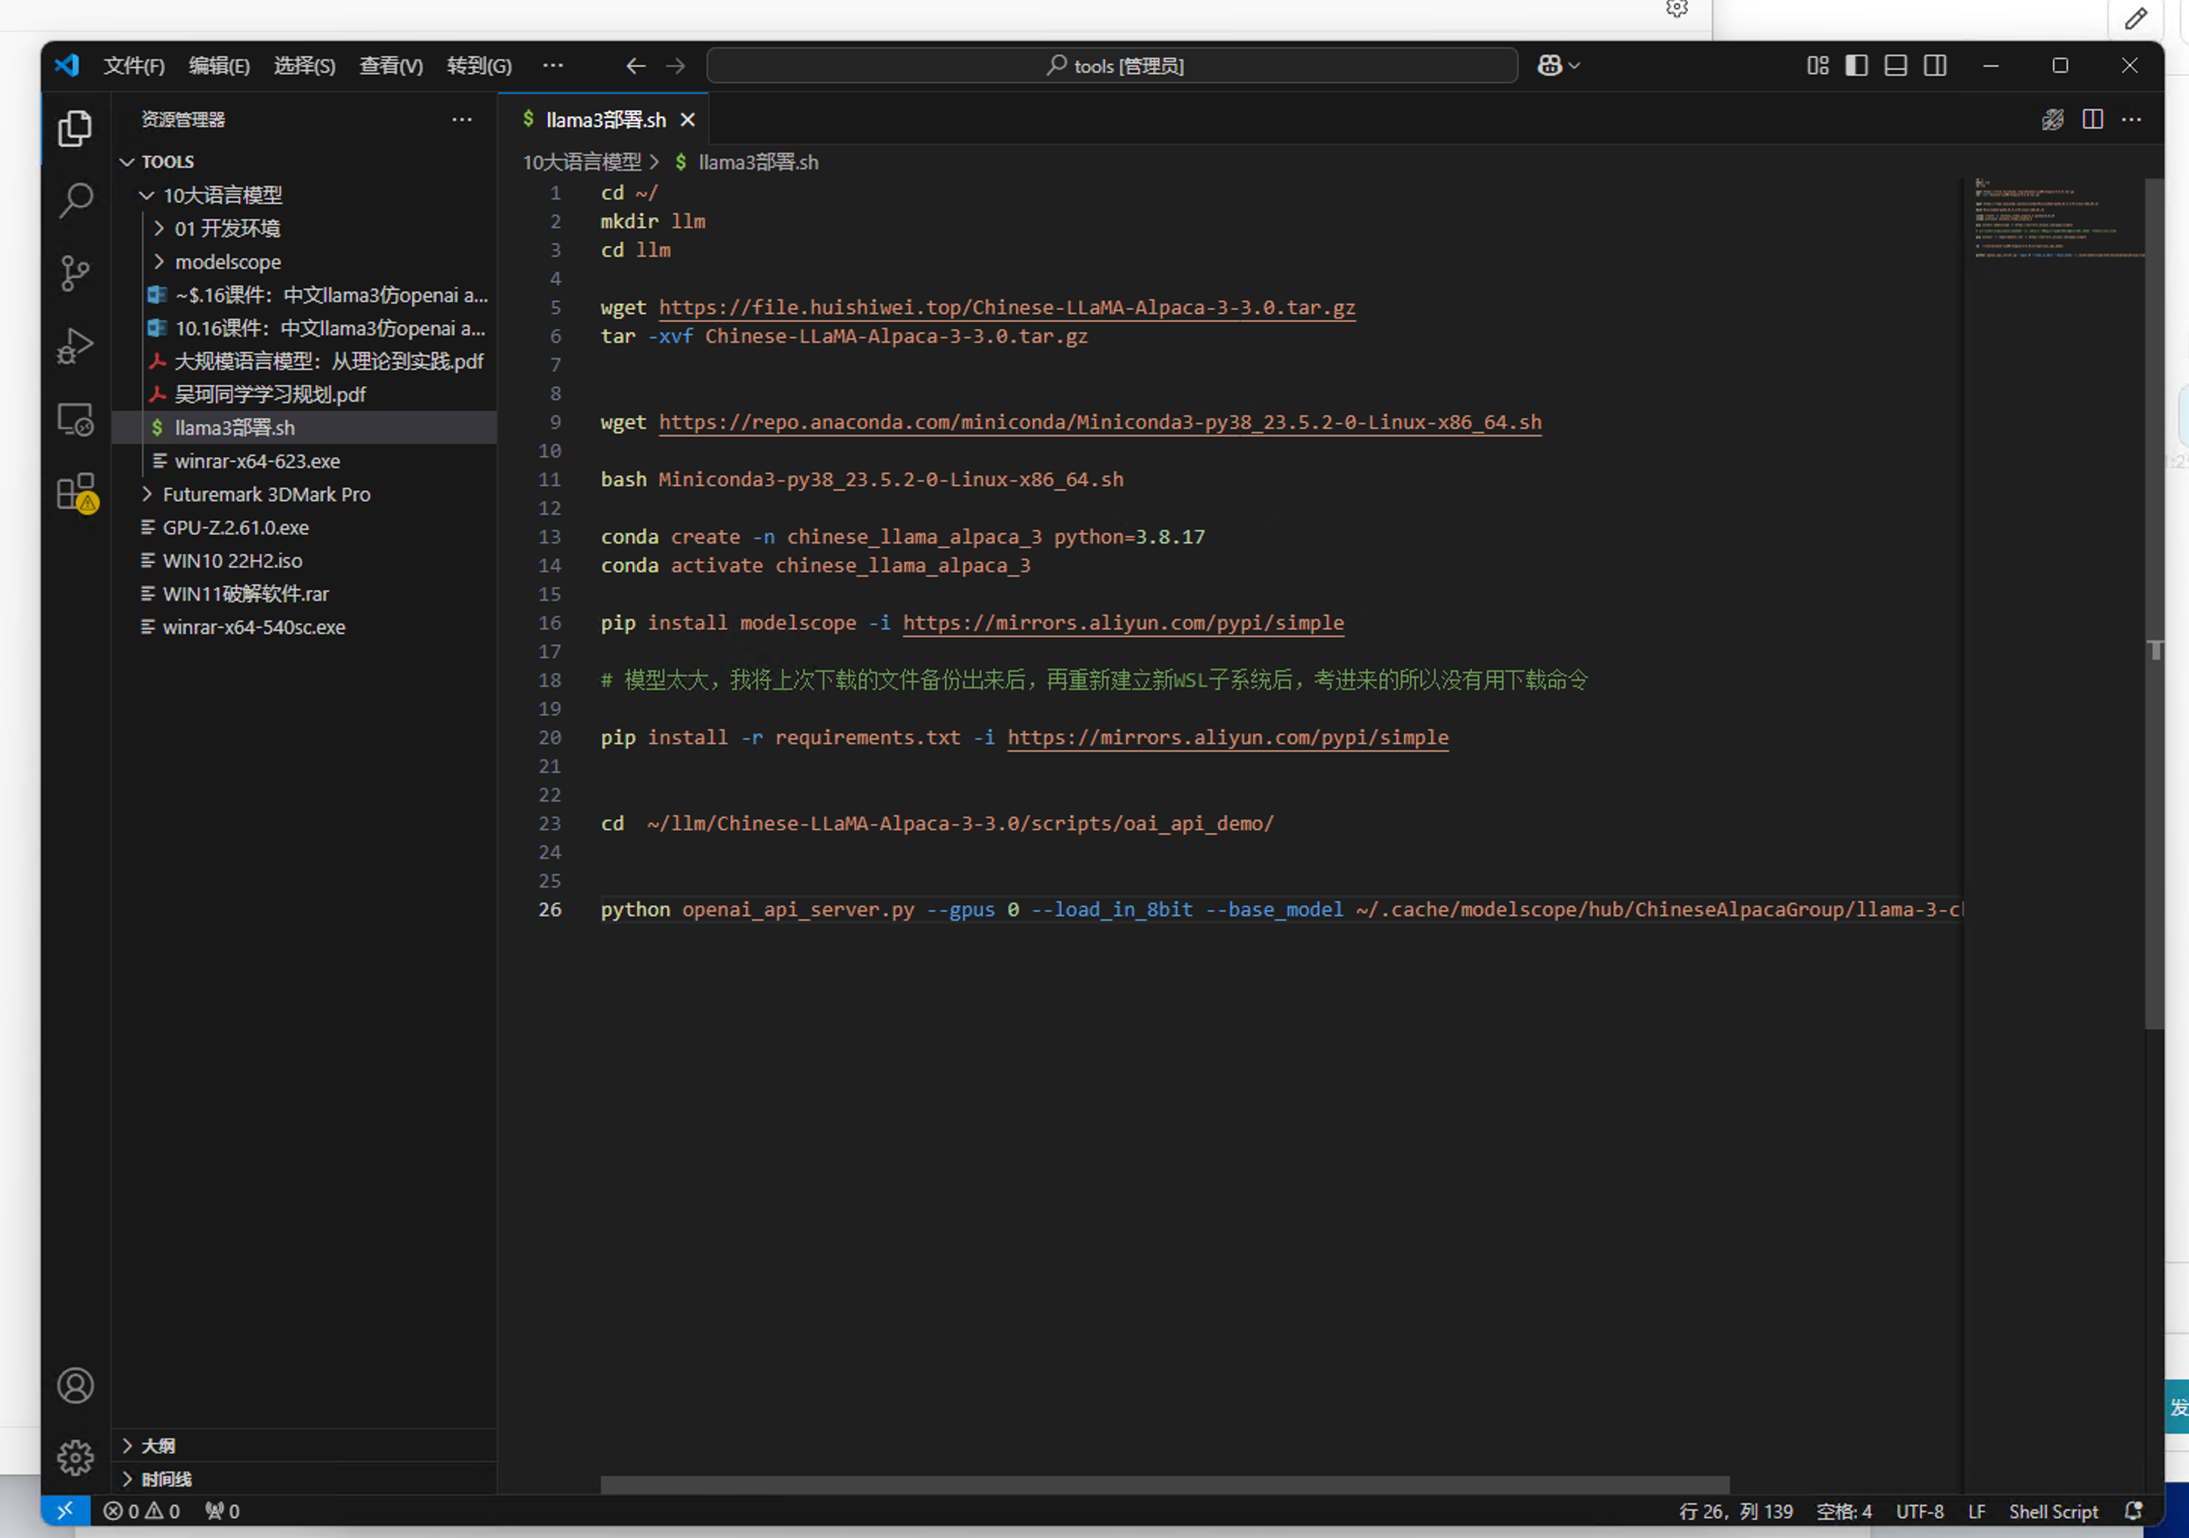Open the Copilot dropdown arrow in title bar
Image resolution: width=2189 pixels, height=1538 pixels.
pos(1574,66)
